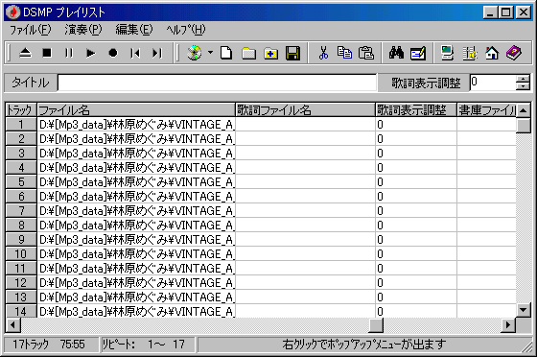Click the file name cell in row 4
This screenshot has height=357, width=537.
tap(136, 168)
